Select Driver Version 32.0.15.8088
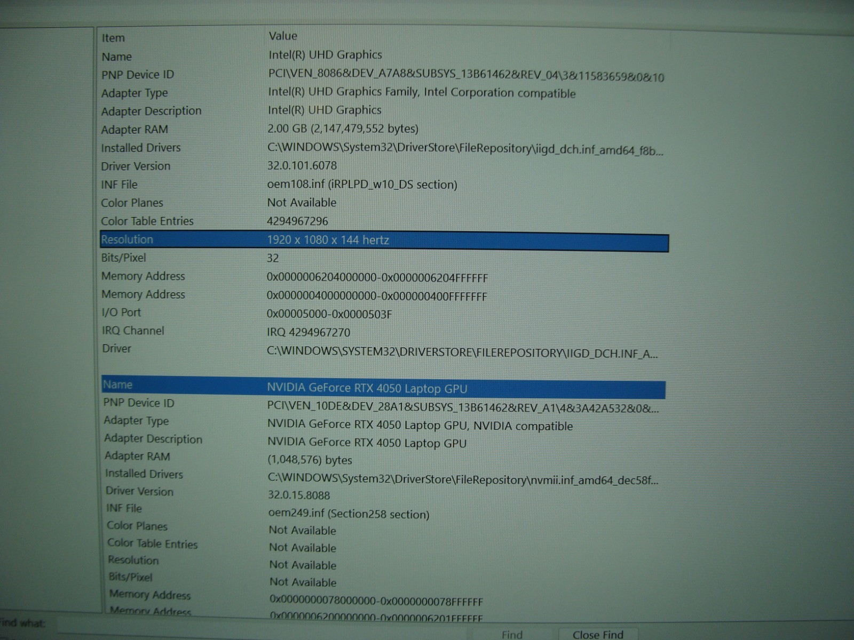This screenshot has height=640, width=854. [x=299, y=495]
